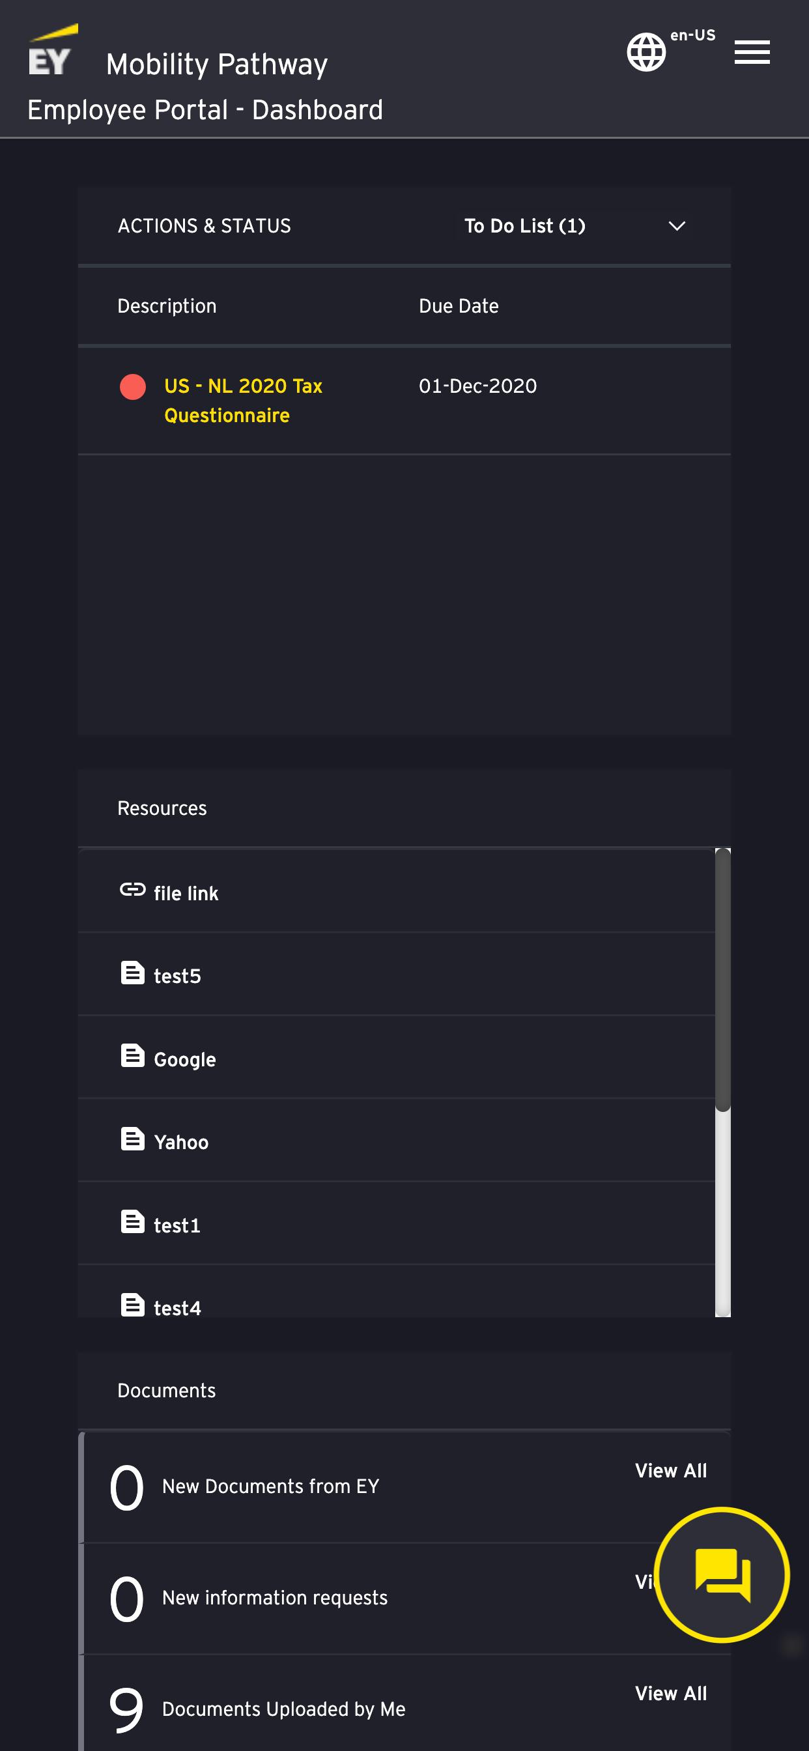Click the chevron arrow of To Do List
The height and width of the screenshot is (1751, 809).
coord(676,225)
